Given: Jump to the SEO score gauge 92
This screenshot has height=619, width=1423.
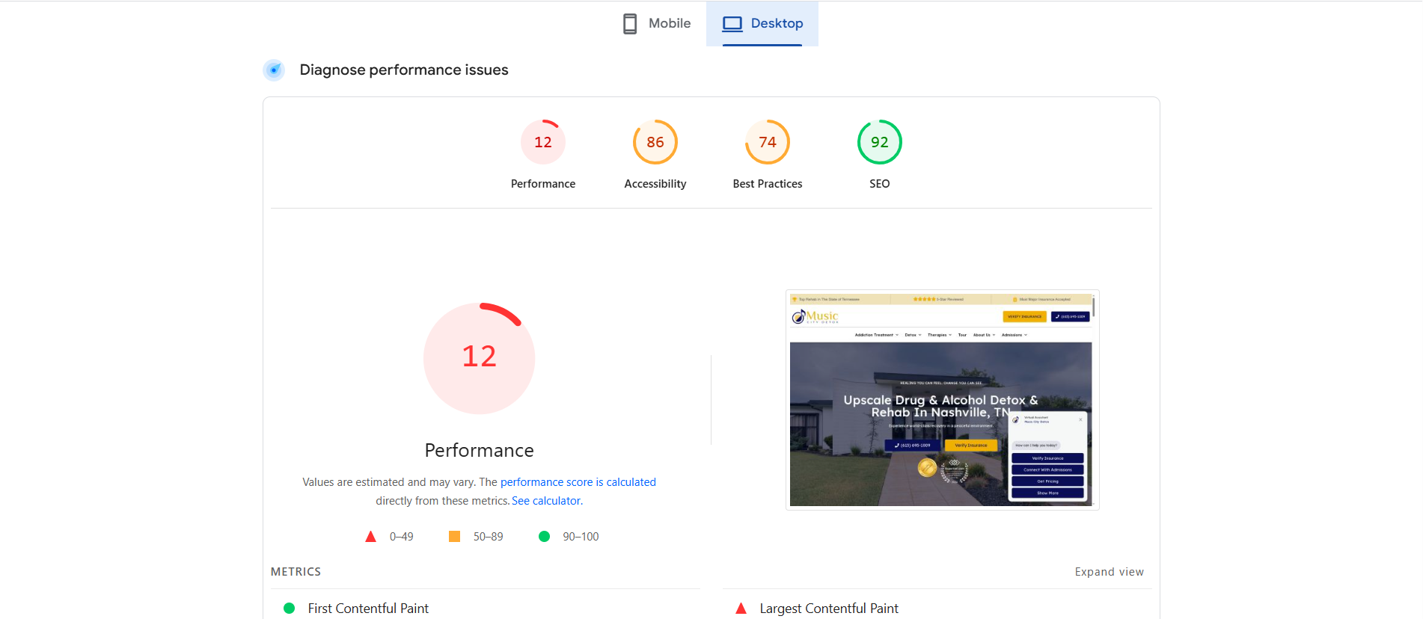Looking at the screenshot, I should (x=879, y=142).
